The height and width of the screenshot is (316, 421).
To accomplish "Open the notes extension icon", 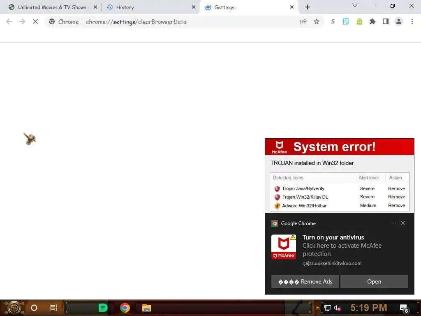I will (x=346, y=22).
